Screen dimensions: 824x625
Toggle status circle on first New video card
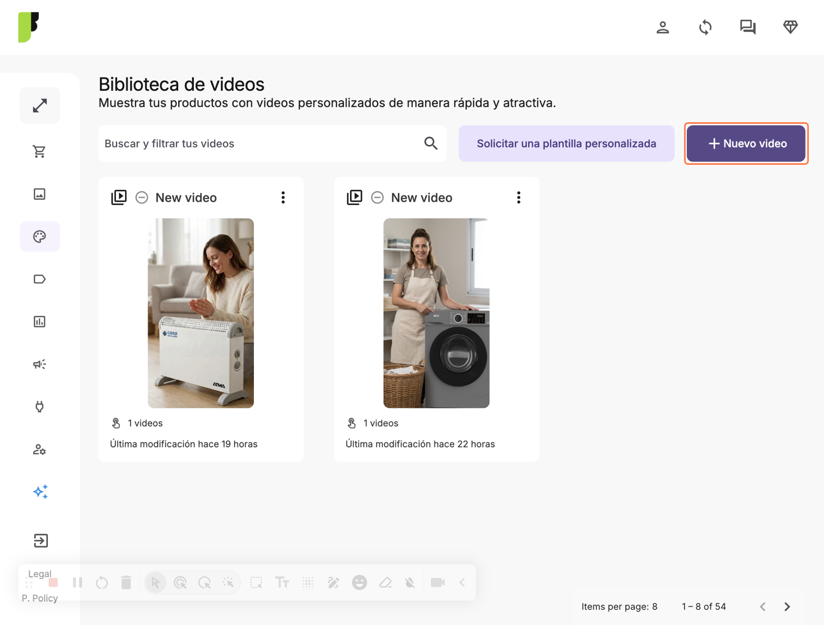142,197
